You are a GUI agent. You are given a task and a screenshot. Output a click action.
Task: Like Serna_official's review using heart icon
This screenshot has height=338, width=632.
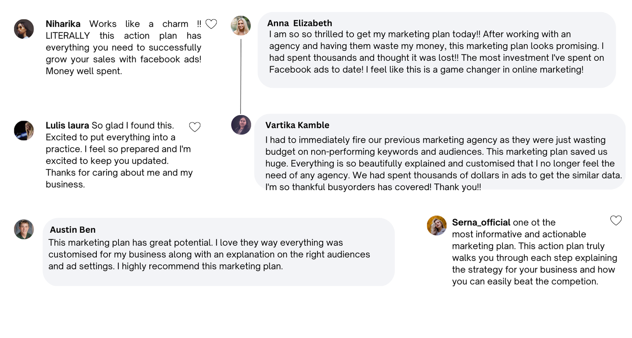[x=616, y=220]
